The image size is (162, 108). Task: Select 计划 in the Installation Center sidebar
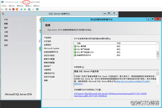pyautogui.click(x=6, y=19)
